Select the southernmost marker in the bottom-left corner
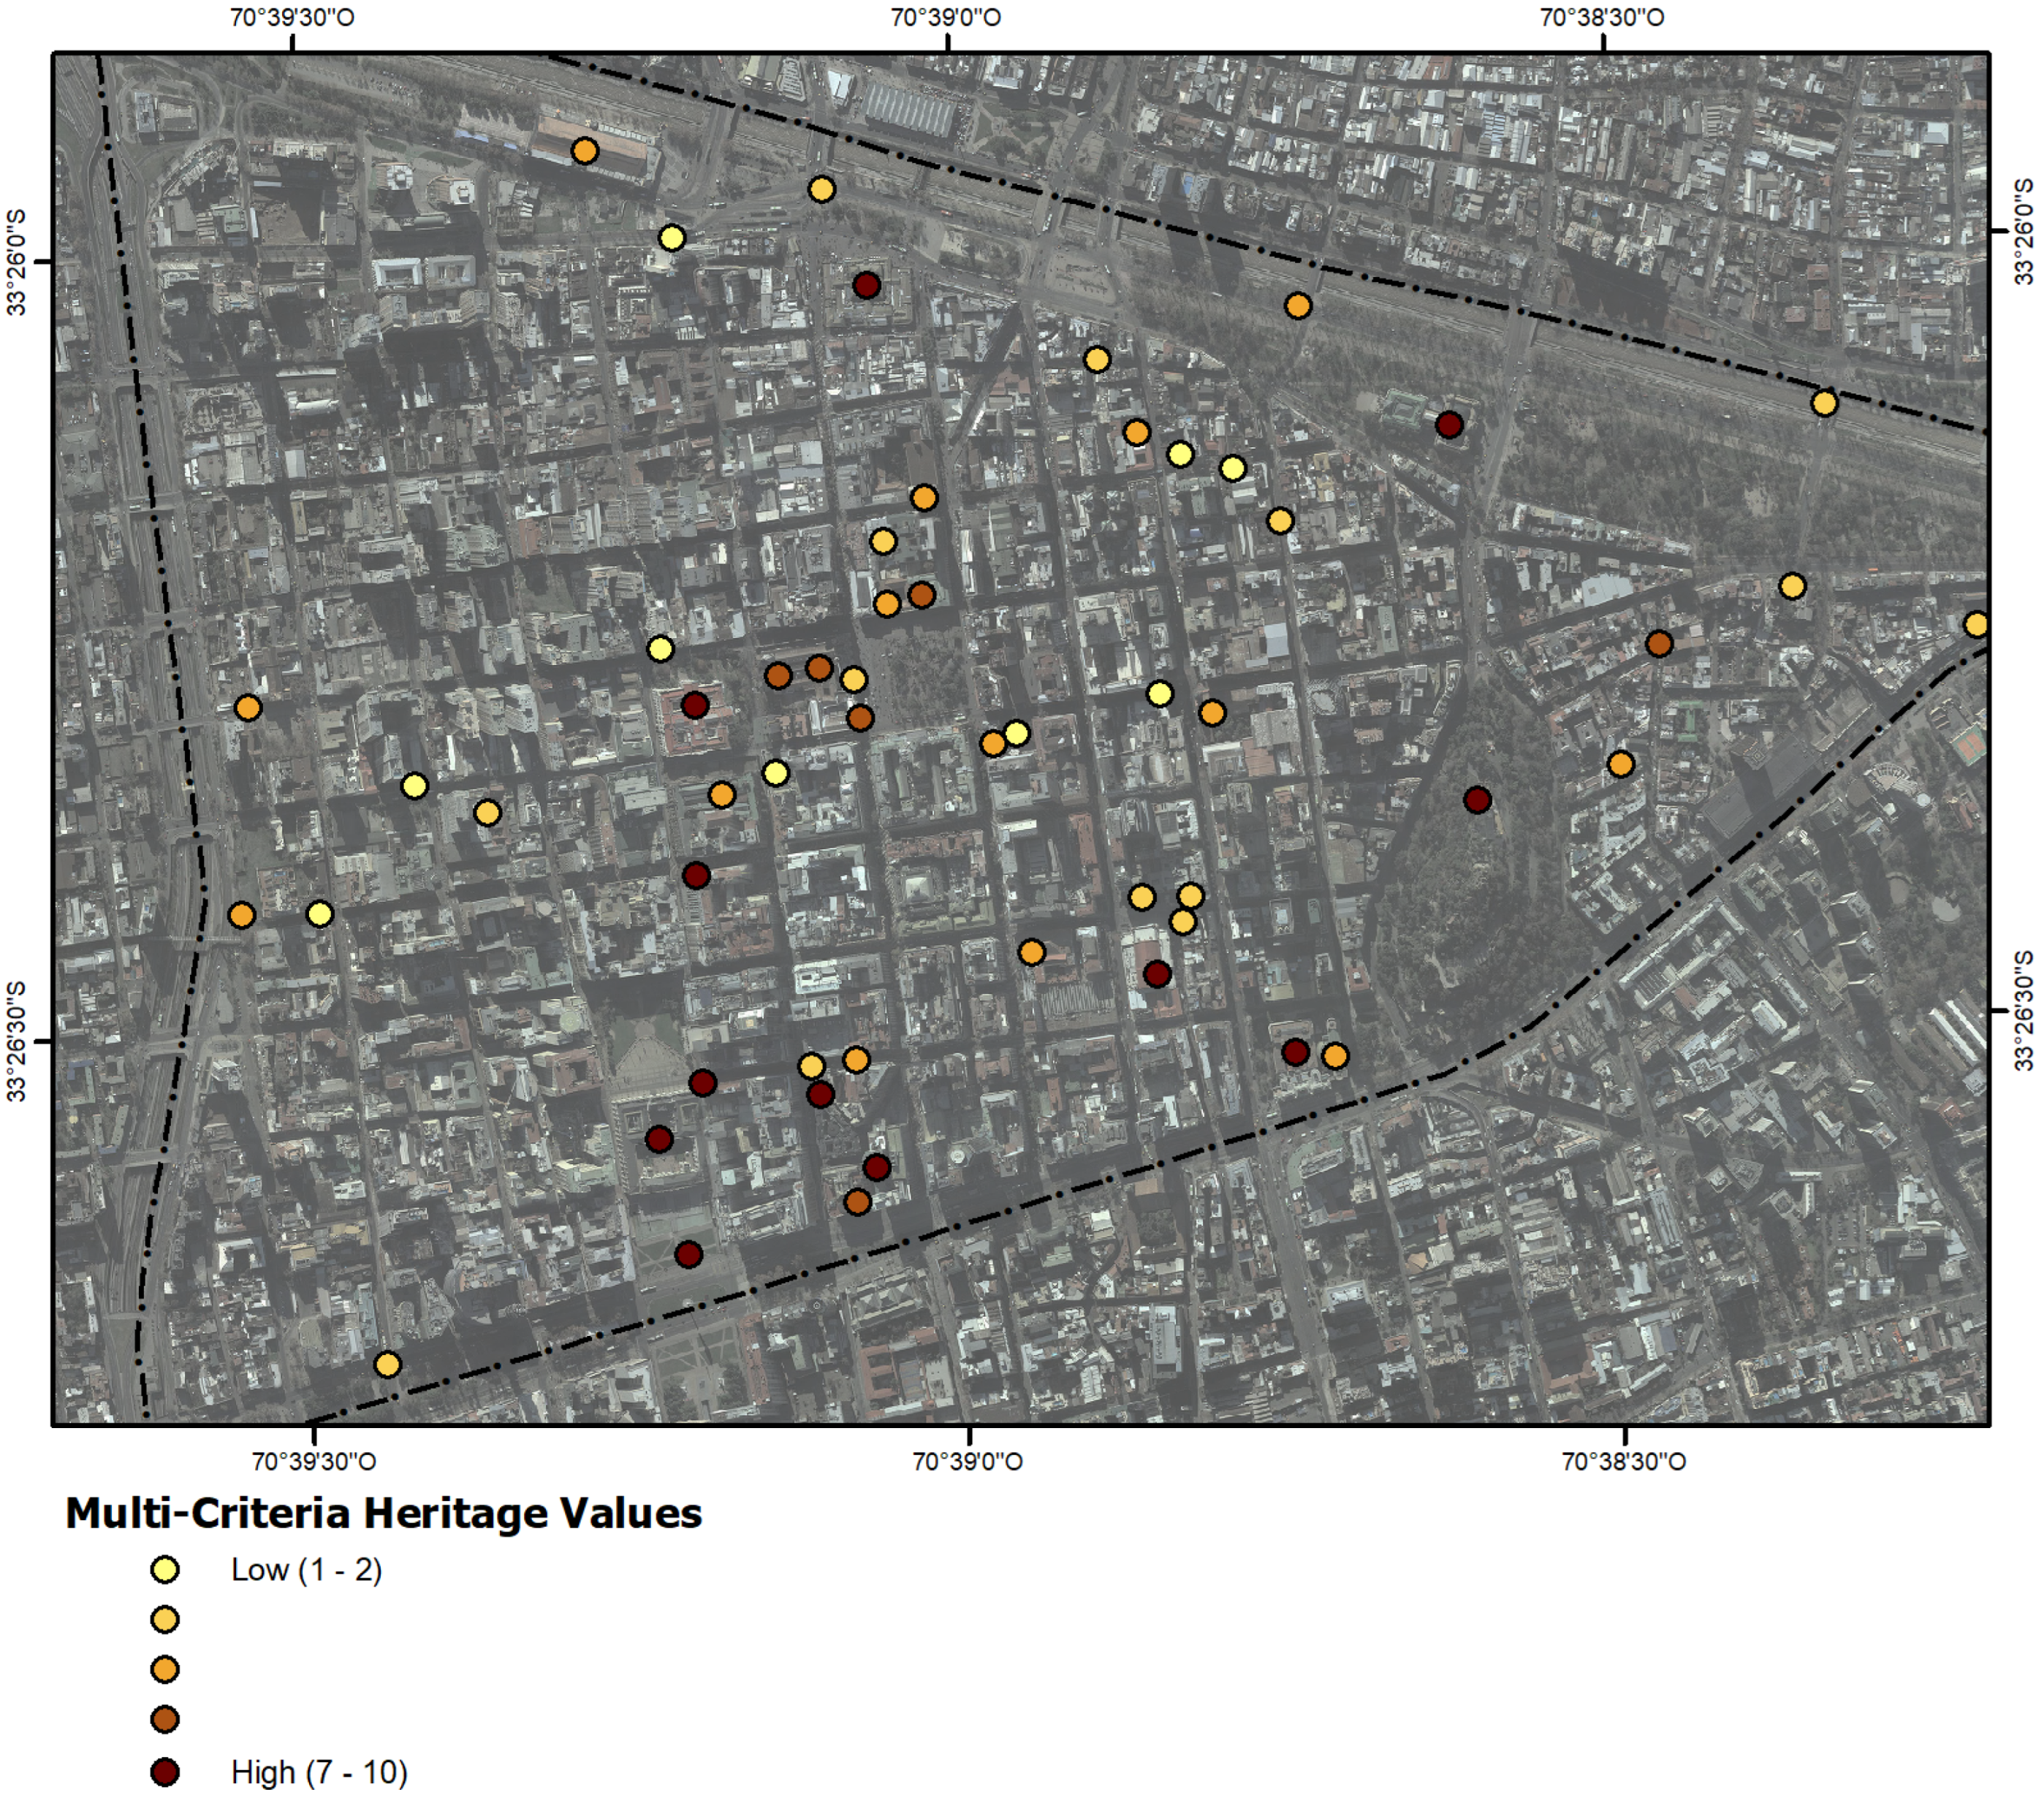The height and width of the screenshot is (1803, 2044). tap(388, 1364)
